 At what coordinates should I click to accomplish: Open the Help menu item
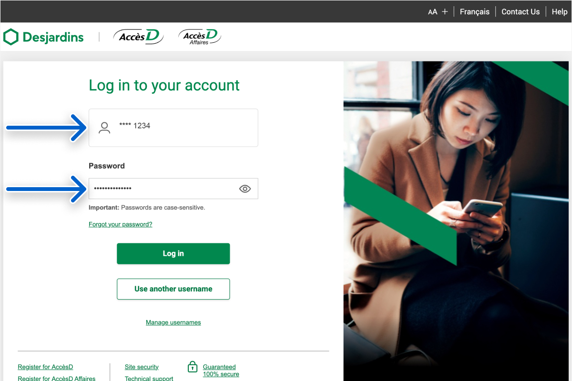coord(560,11)
